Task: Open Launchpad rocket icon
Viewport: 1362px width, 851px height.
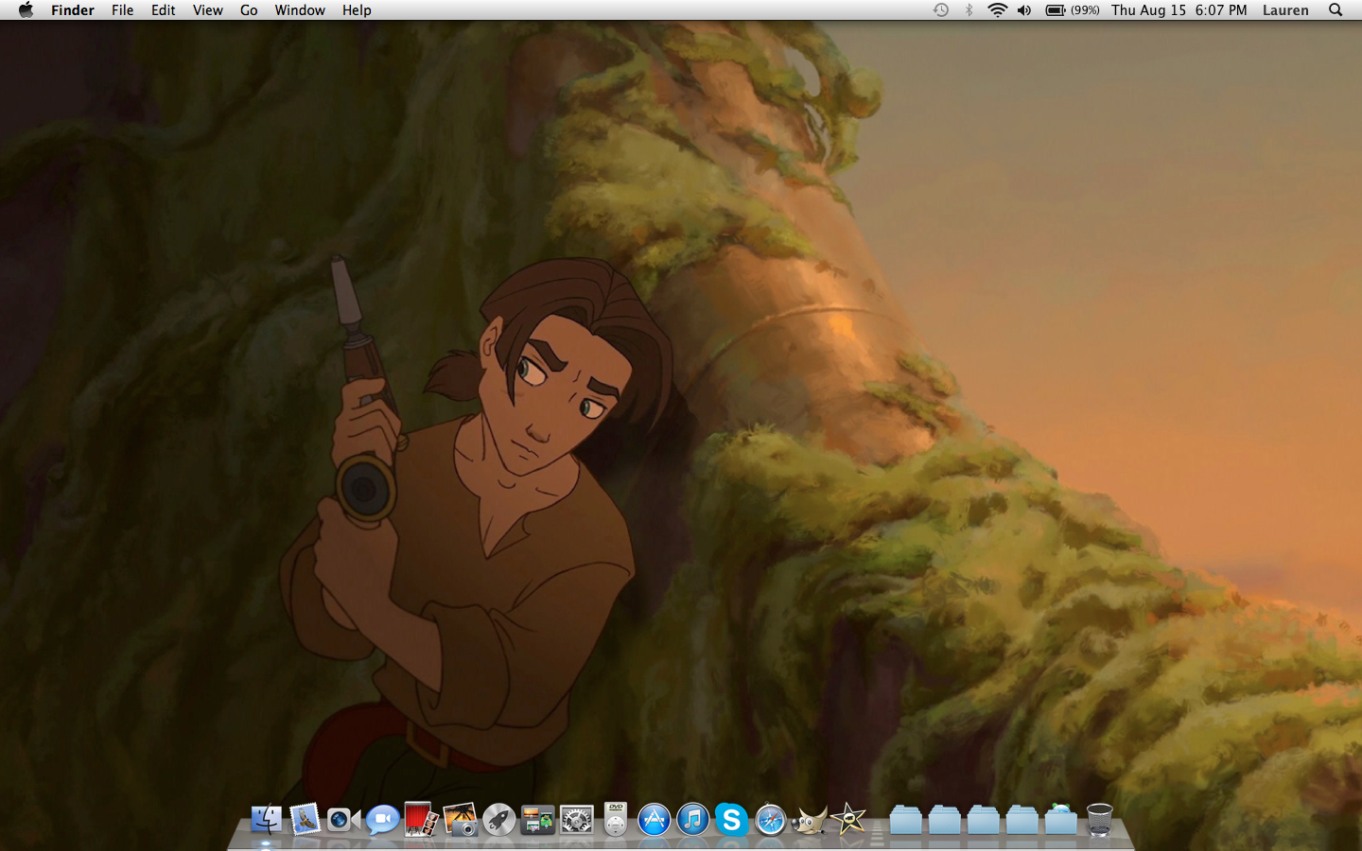Action: point(498,819)
